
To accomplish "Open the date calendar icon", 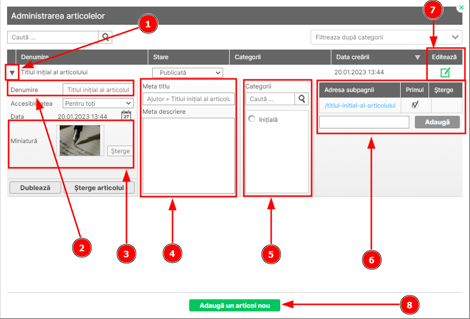I will pos(126,116).
